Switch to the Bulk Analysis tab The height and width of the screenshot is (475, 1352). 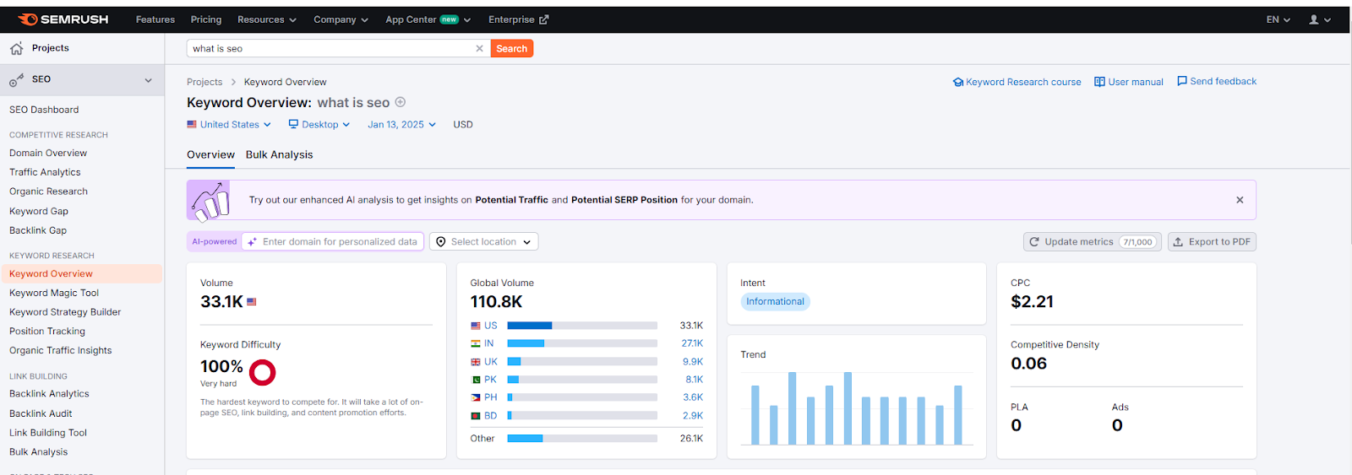click(279, 154)
